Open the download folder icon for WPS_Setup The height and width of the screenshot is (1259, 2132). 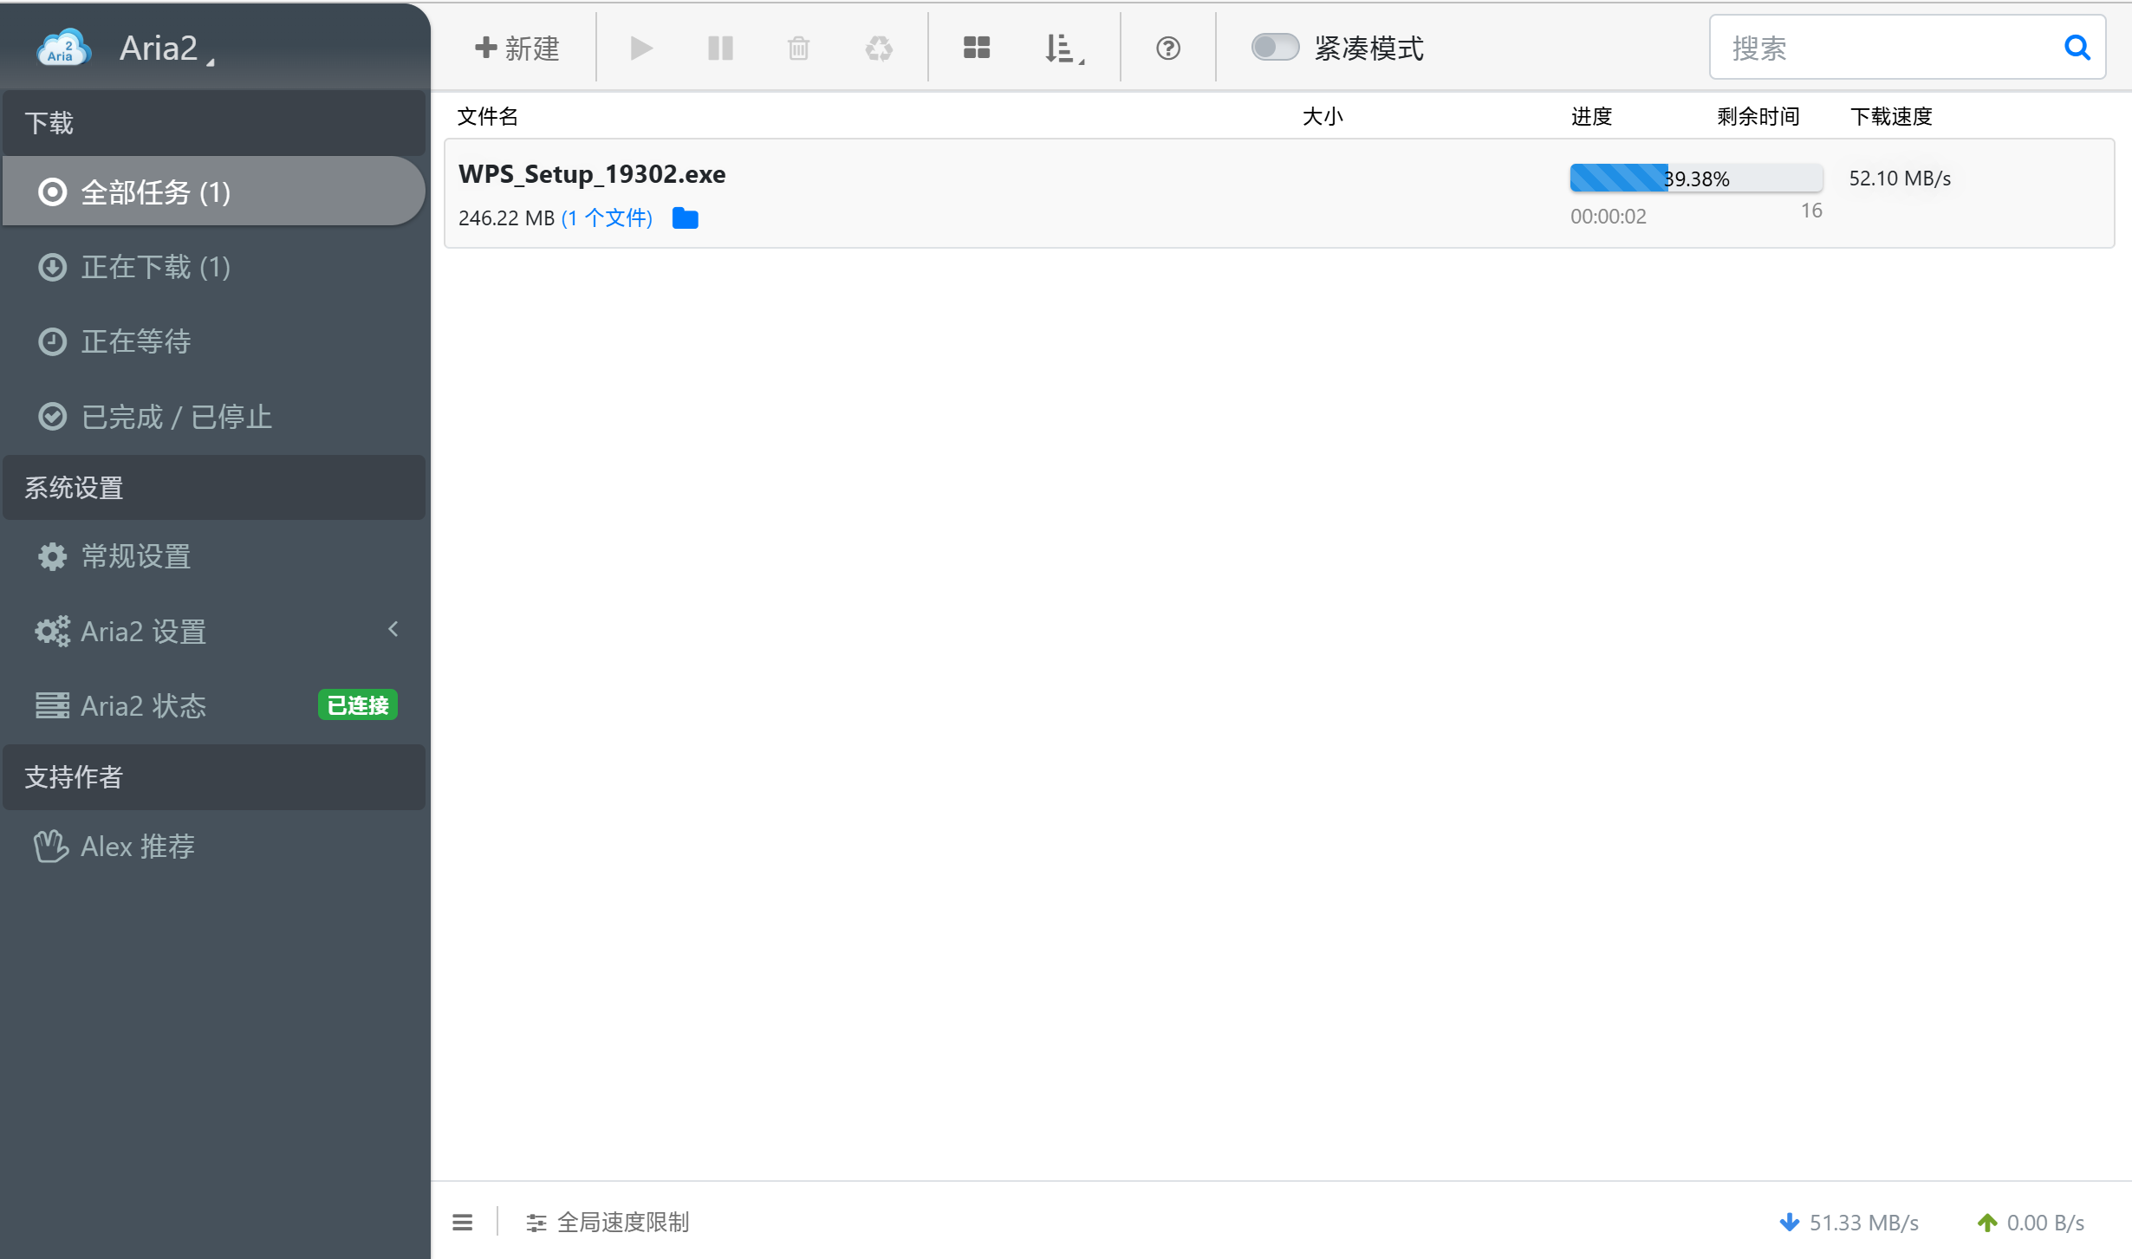click(x=685, y=217)
